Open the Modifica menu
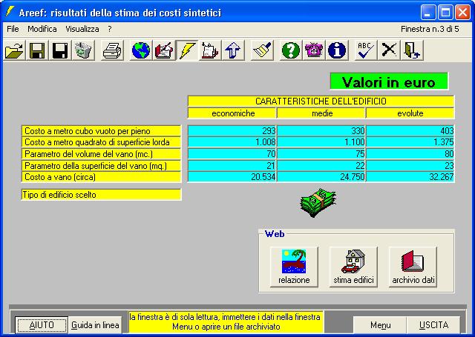This screenshot has height=337, width=475. click(42, 28)
